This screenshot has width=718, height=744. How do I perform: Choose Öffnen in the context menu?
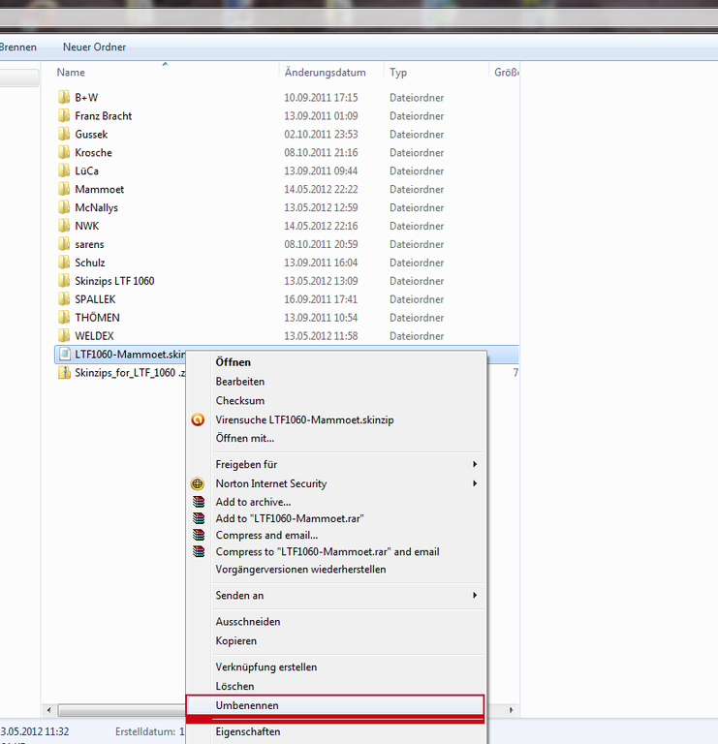233,362
